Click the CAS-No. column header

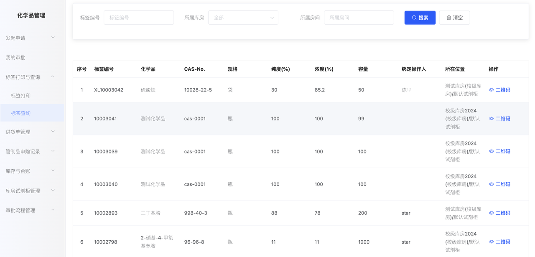point(195,69)
